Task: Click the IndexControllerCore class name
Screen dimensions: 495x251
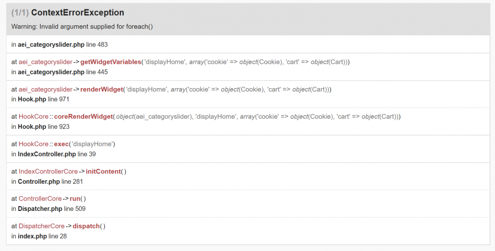Action: [48, 171]
